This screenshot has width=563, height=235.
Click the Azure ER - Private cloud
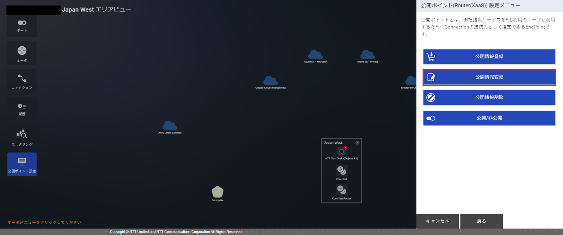click(368, 55)
